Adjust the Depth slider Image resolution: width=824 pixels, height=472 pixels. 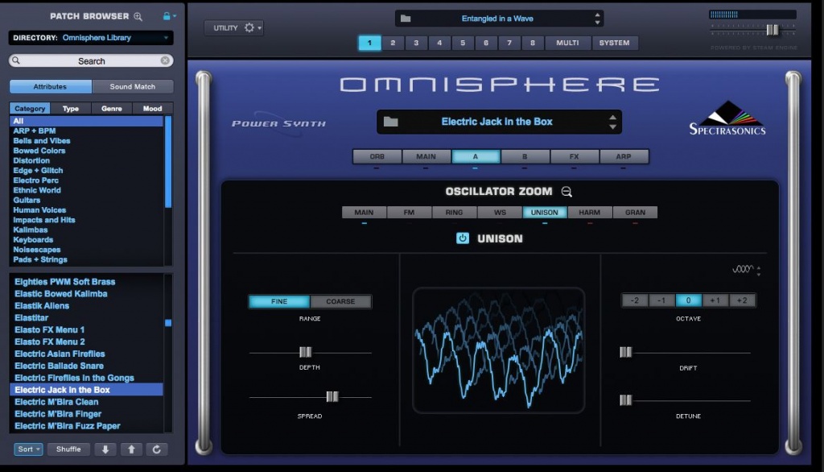tap(305, 352)
